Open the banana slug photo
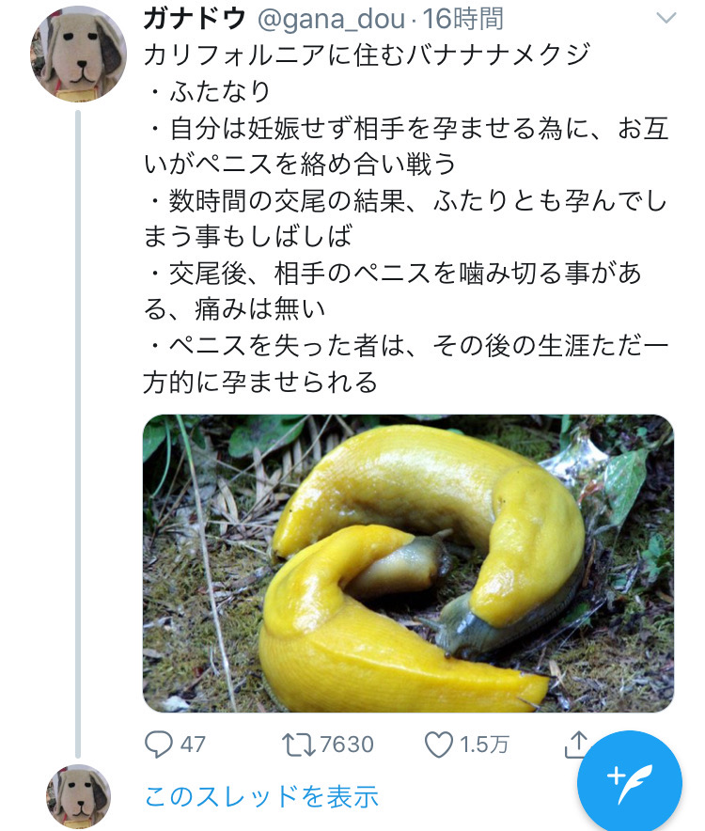 pyautogui.click(x=408, y=563)
